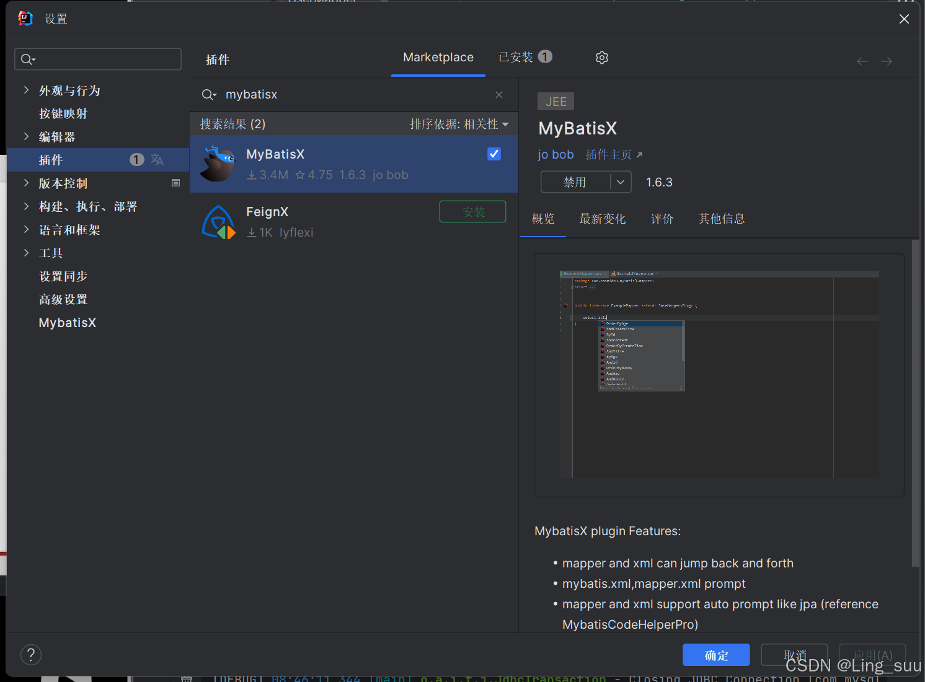Open the 概览 tab
This screenshot has height=682, width=925.
tap(543, 219)
